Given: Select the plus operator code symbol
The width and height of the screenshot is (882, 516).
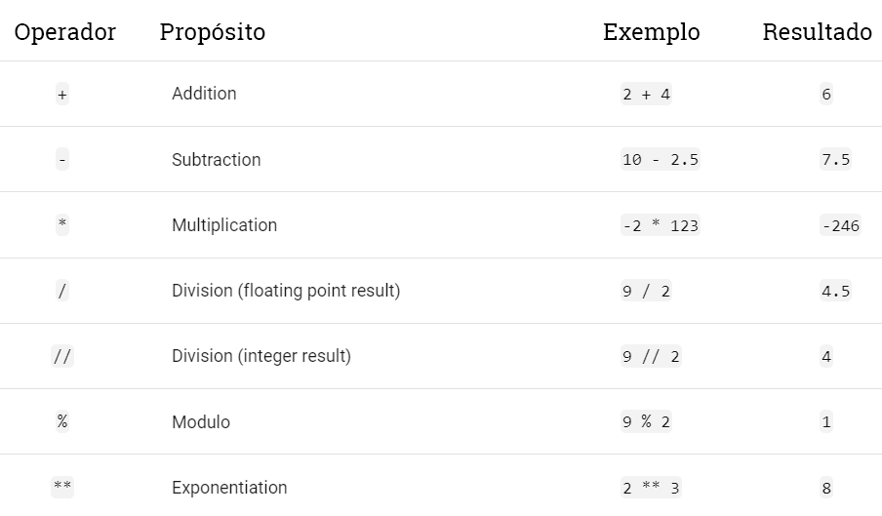Looking at the screenshot, I should click(x=62, y=95).
